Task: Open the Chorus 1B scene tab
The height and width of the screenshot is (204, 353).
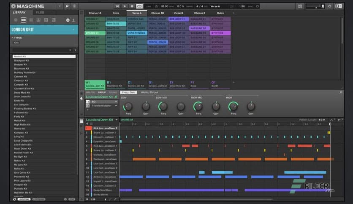Action: (x=157, y=13)
